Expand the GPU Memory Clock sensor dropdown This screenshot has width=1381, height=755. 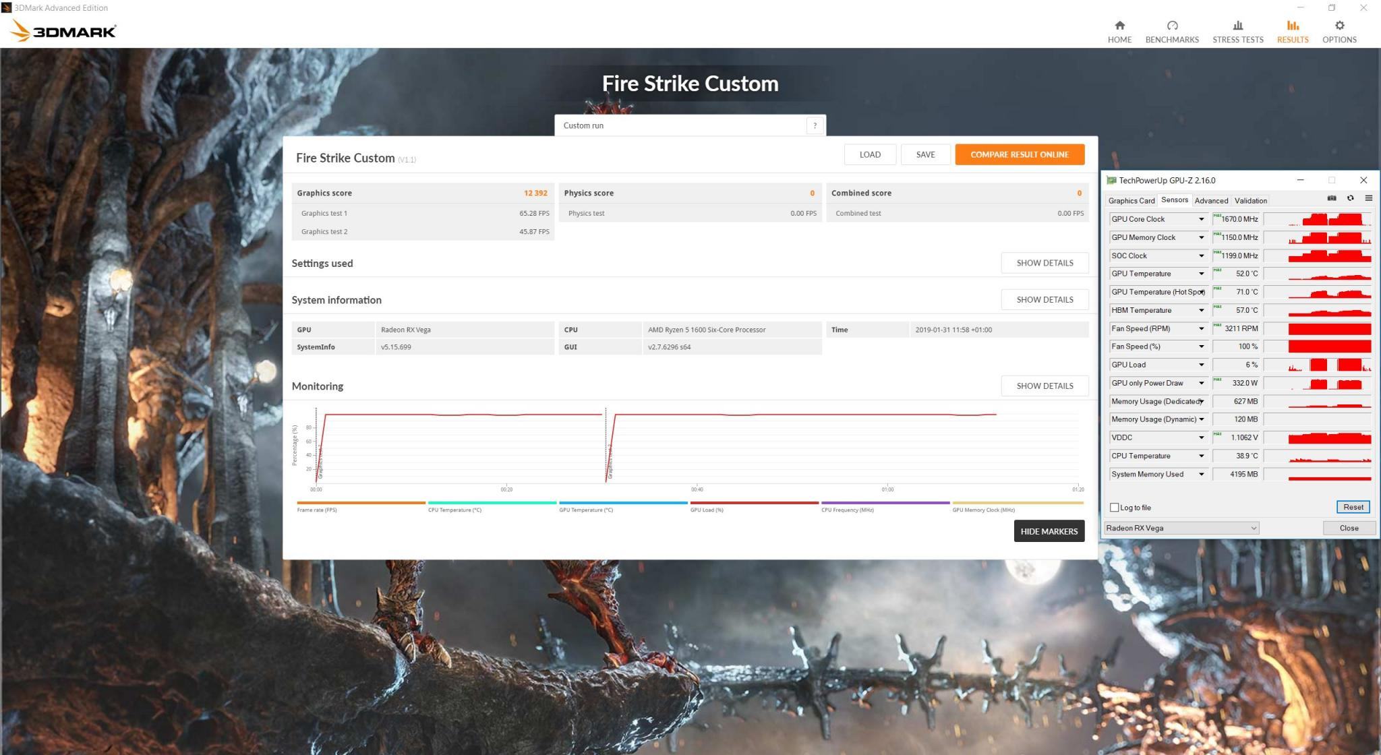tap(1201, 237)
